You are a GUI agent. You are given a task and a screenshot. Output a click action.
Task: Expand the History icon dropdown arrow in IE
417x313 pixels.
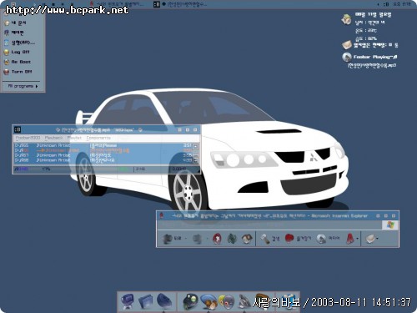(358, 239)
